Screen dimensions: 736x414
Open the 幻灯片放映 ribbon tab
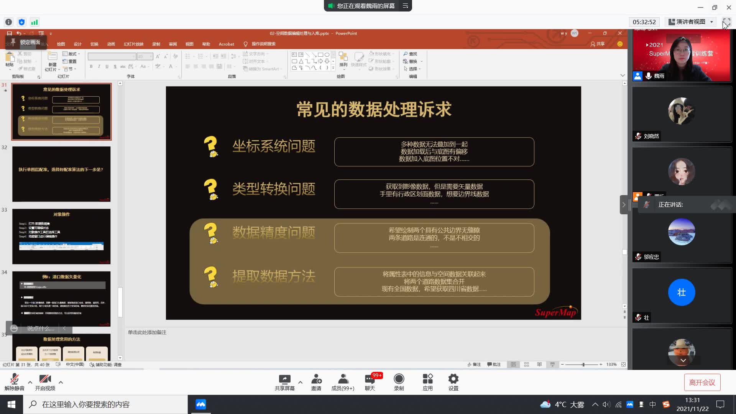click(x=133, y=44)
